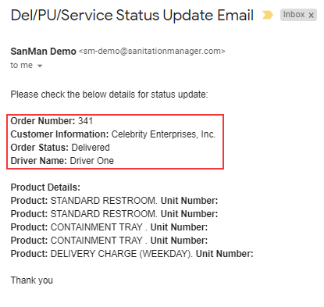Click the second STANDARD RESTROOM product line
324x307 pixels.
pos(114,214)
